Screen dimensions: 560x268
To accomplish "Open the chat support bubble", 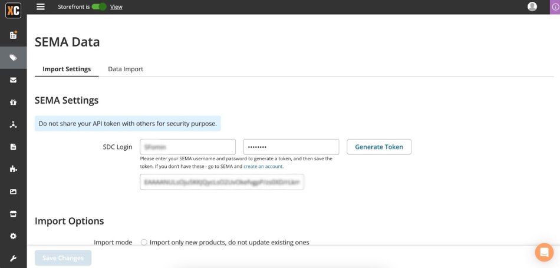I will (543, 252).
